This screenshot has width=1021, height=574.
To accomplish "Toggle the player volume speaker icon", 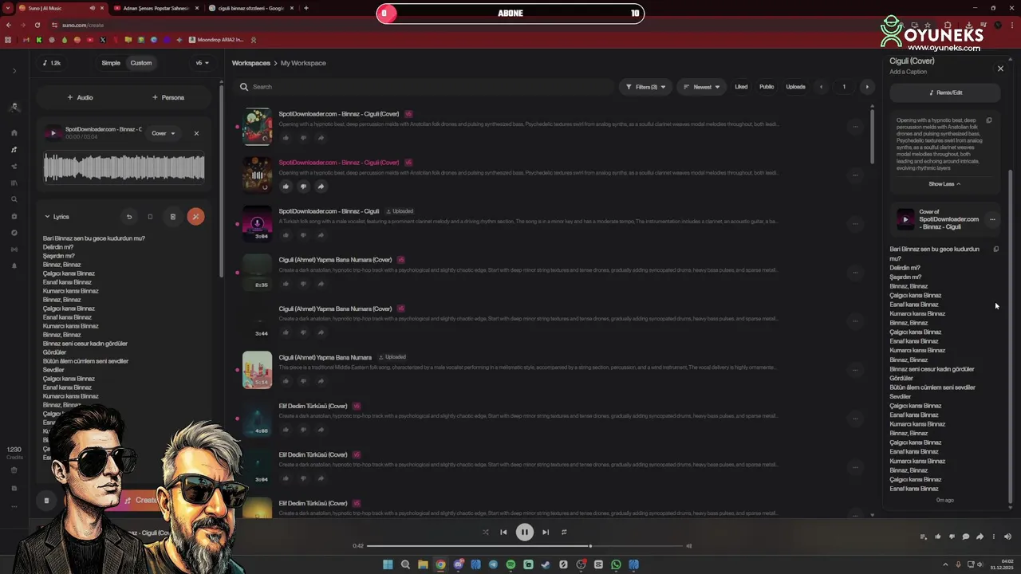I will (1007, 537).
